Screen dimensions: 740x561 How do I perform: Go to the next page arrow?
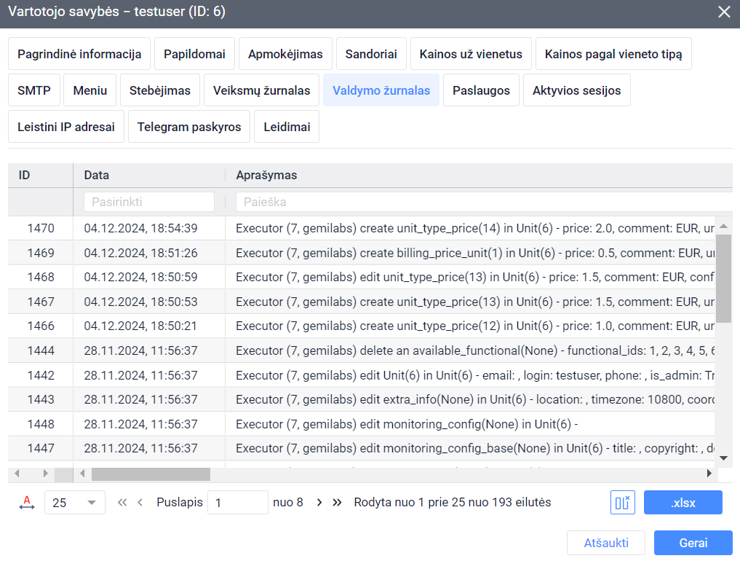[x=319, y=502]
